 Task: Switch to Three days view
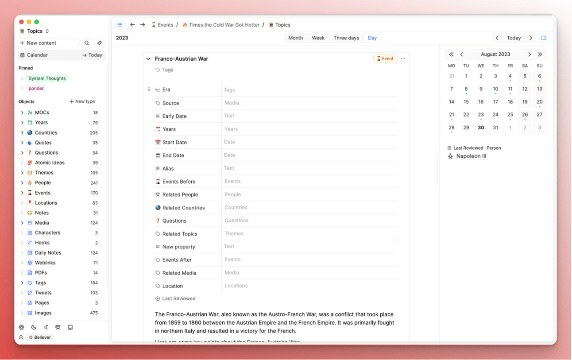(x=346, y=38)
